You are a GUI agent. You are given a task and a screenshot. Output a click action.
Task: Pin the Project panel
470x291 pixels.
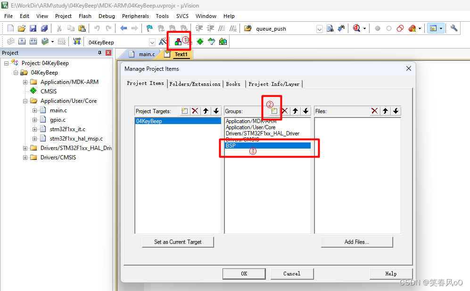pyautogui.click(x=100, y=53)
